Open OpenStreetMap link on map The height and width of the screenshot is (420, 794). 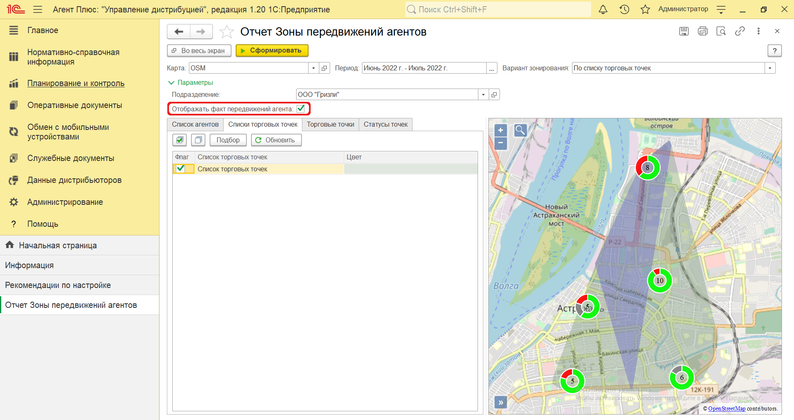(726, 408)
